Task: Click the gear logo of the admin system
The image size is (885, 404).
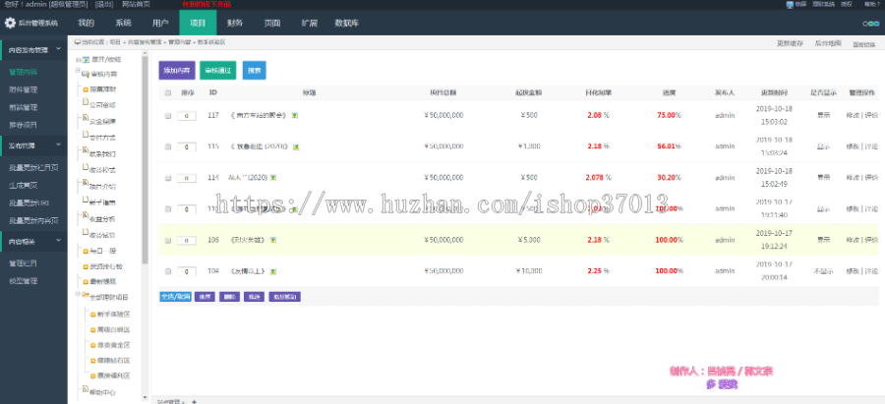Action: point(10,24)
